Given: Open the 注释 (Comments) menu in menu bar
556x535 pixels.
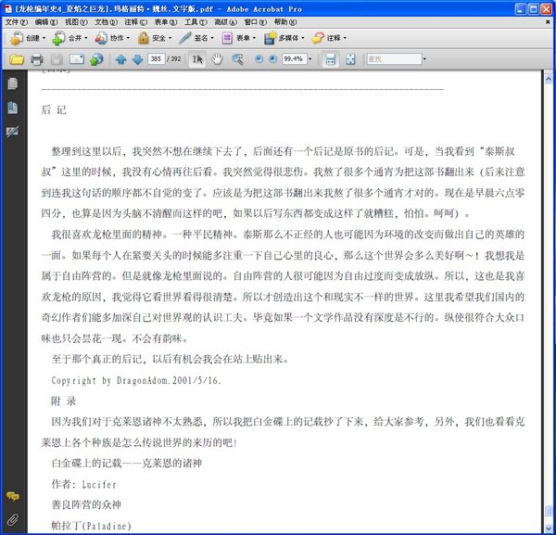Looking at the screenshot, I should [136, 22].
